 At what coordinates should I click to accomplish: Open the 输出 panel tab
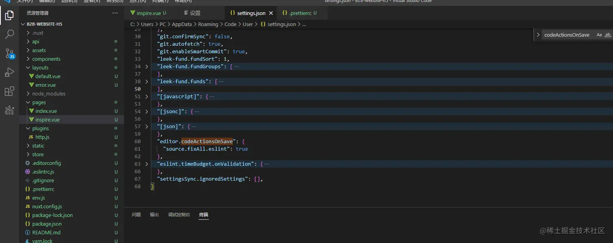click(154, 215)
